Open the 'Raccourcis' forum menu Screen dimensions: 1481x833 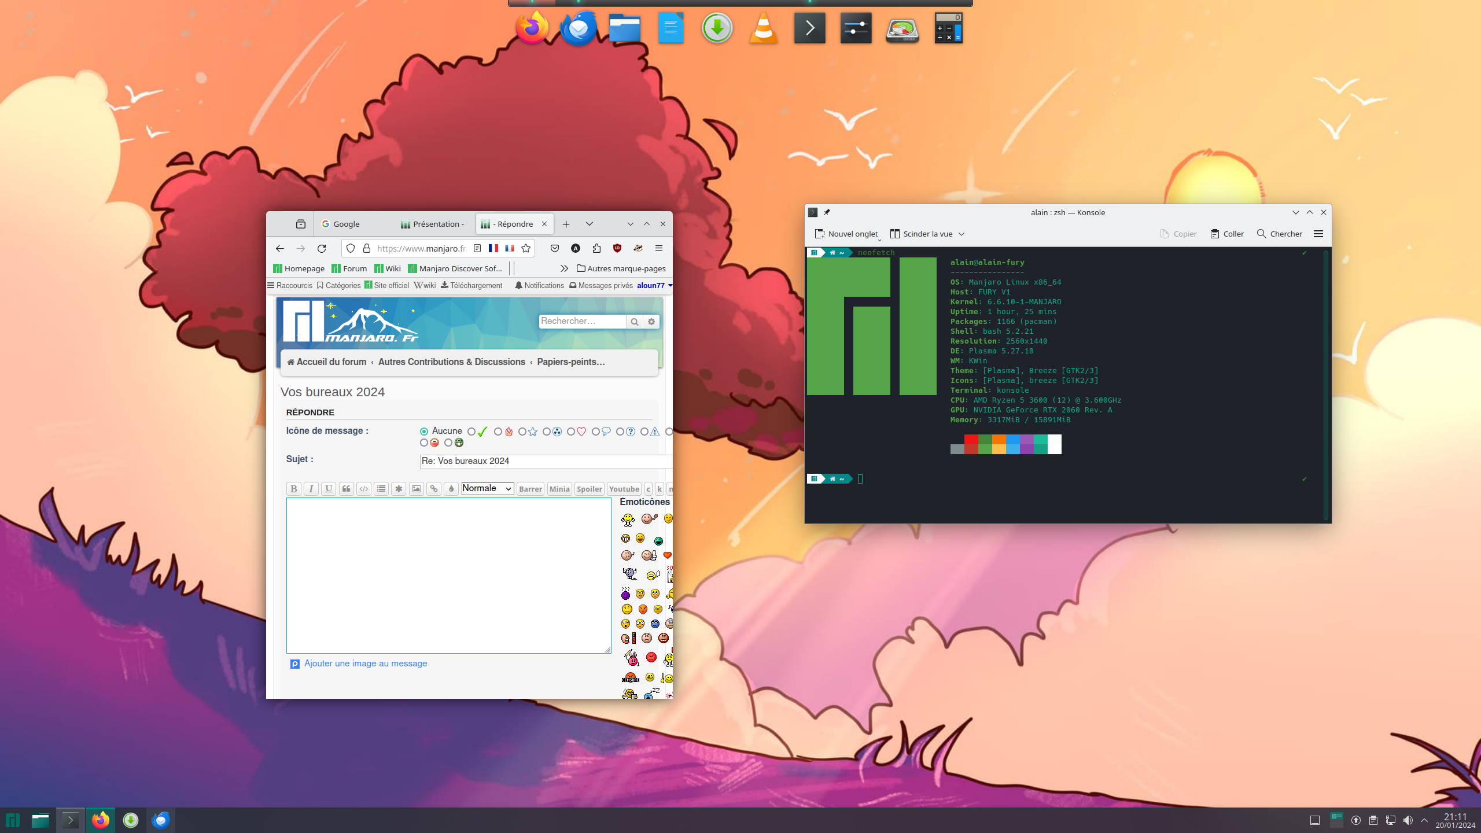(x=290, y=285)
